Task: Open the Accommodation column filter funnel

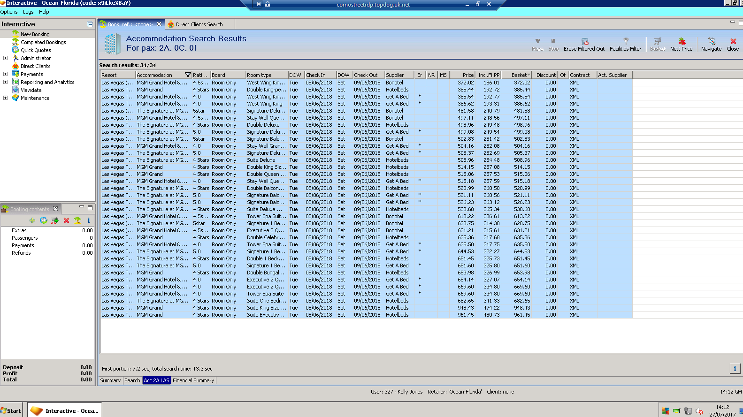Action: click(188, 75)
